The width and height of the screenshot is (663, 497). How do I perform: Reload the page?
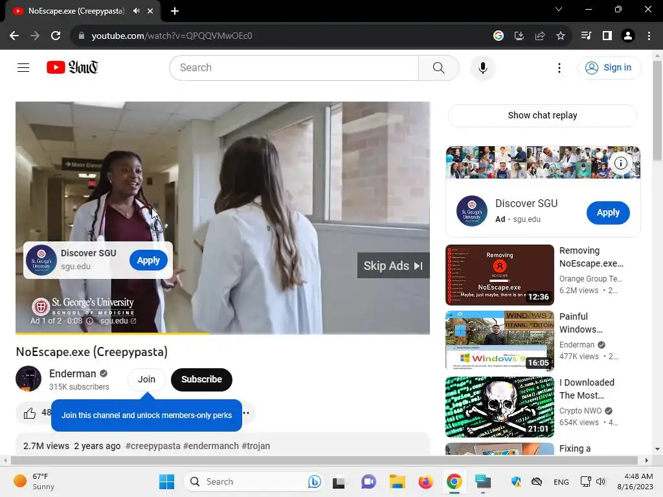tap(56, 36)
